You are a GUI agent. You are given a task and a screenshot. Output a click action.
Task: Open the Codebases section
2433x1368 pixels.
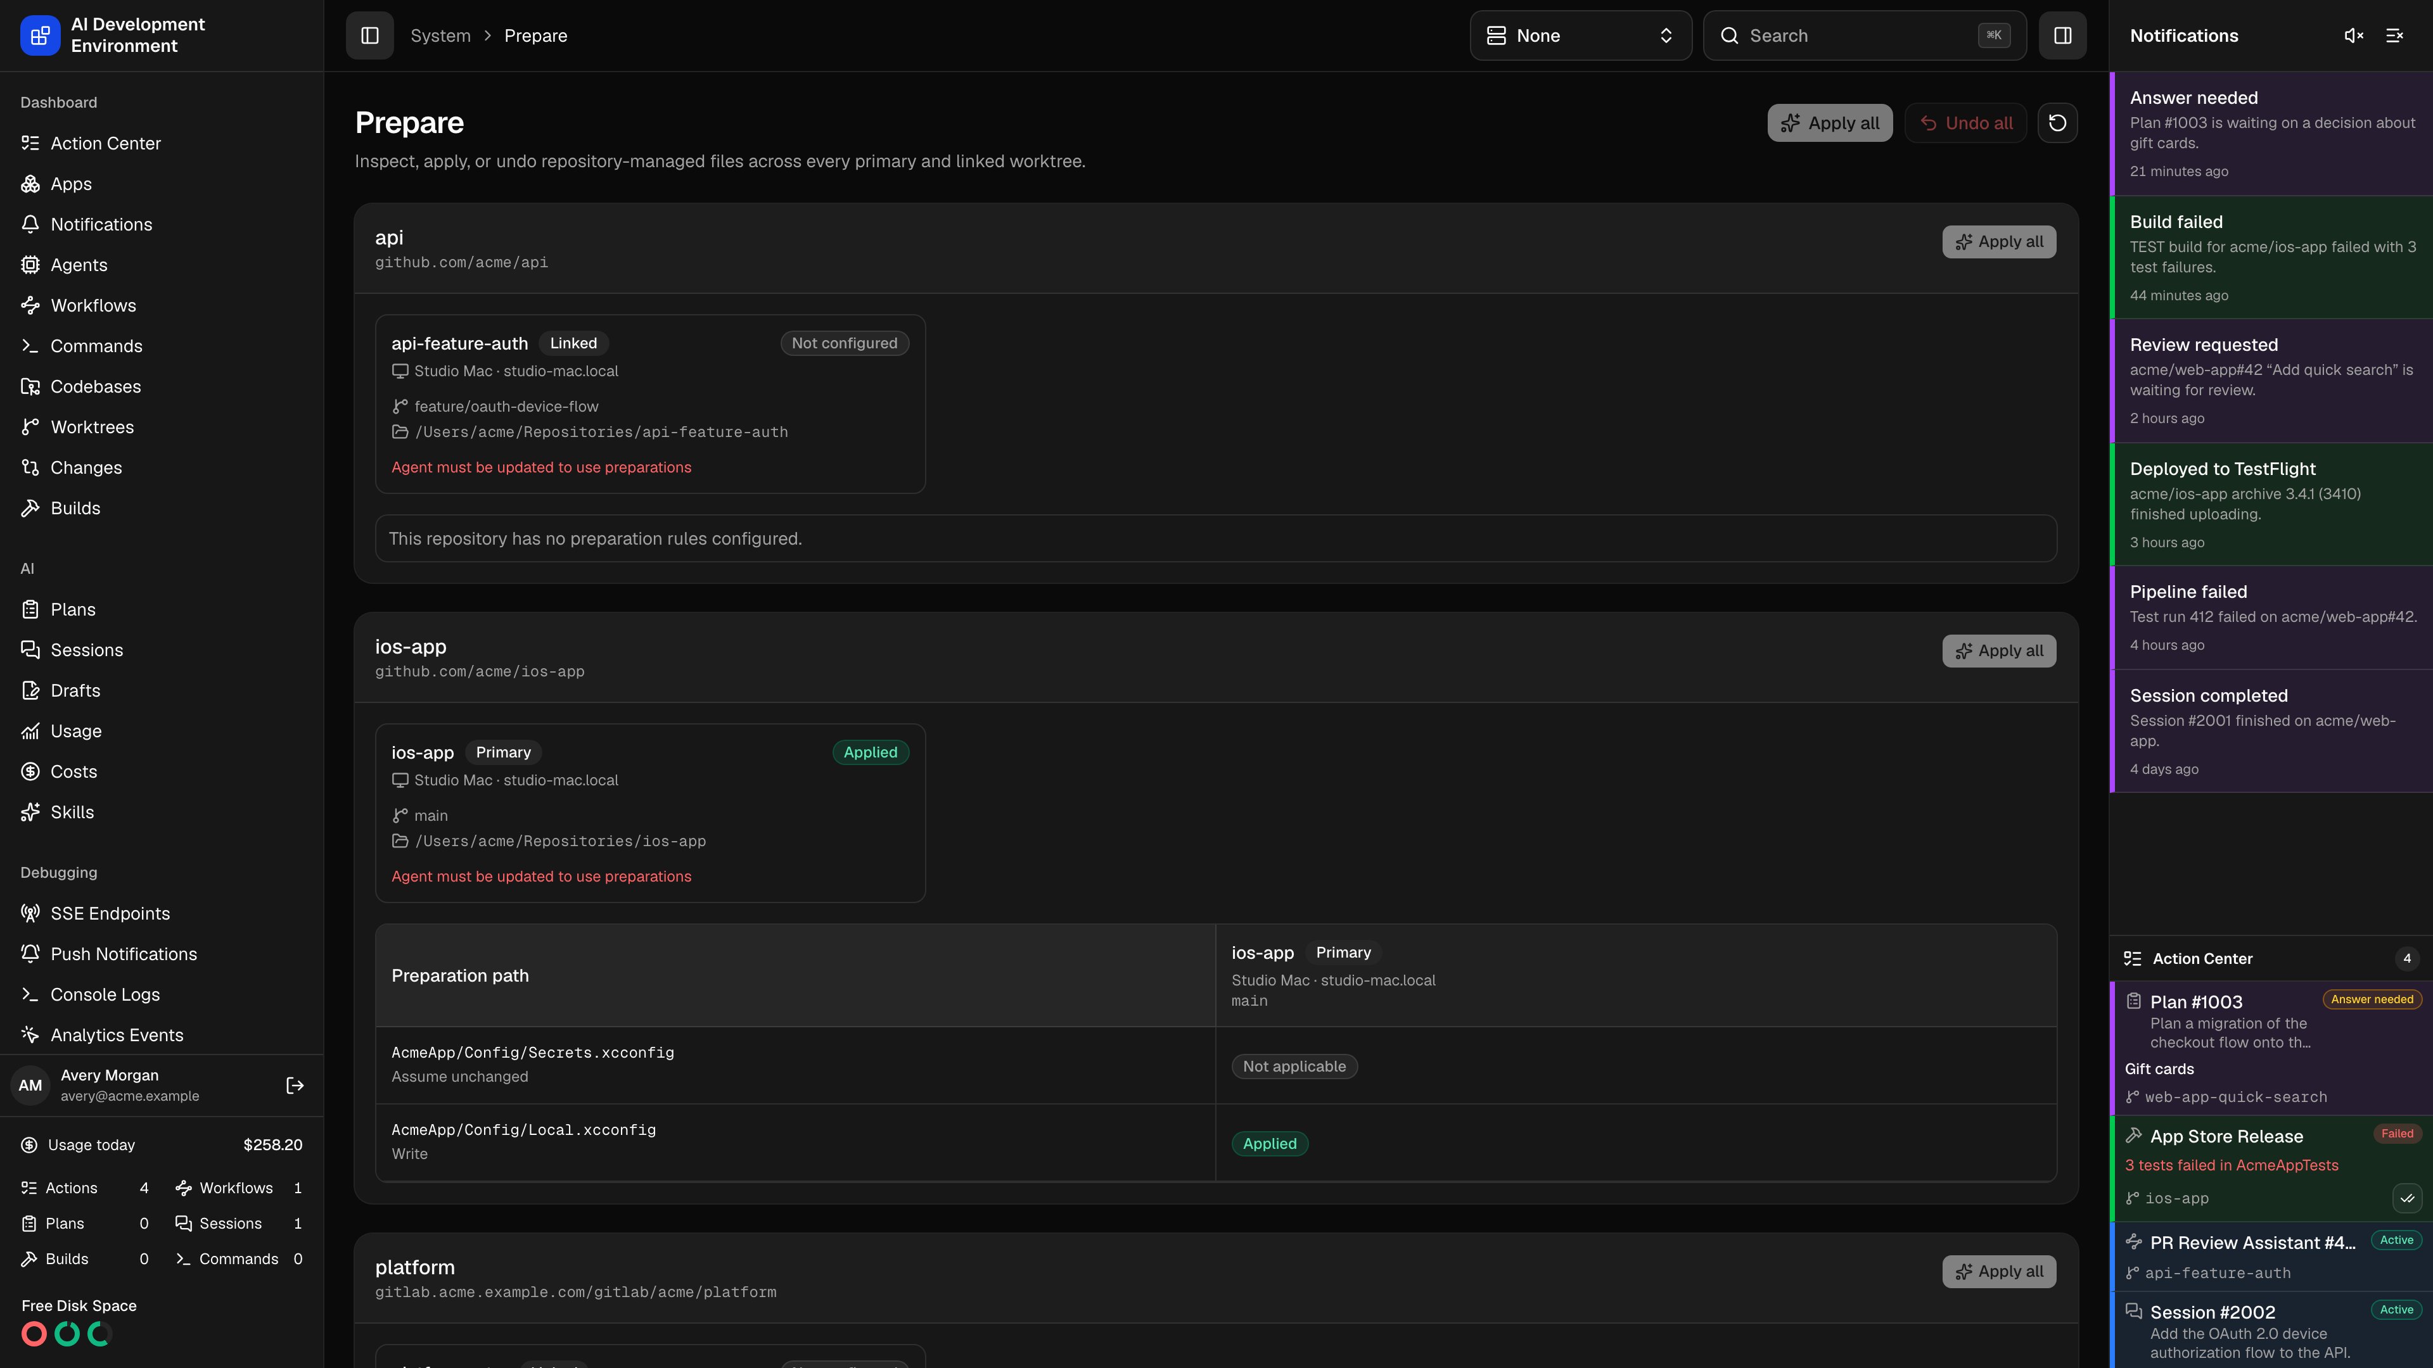point(162,386)
